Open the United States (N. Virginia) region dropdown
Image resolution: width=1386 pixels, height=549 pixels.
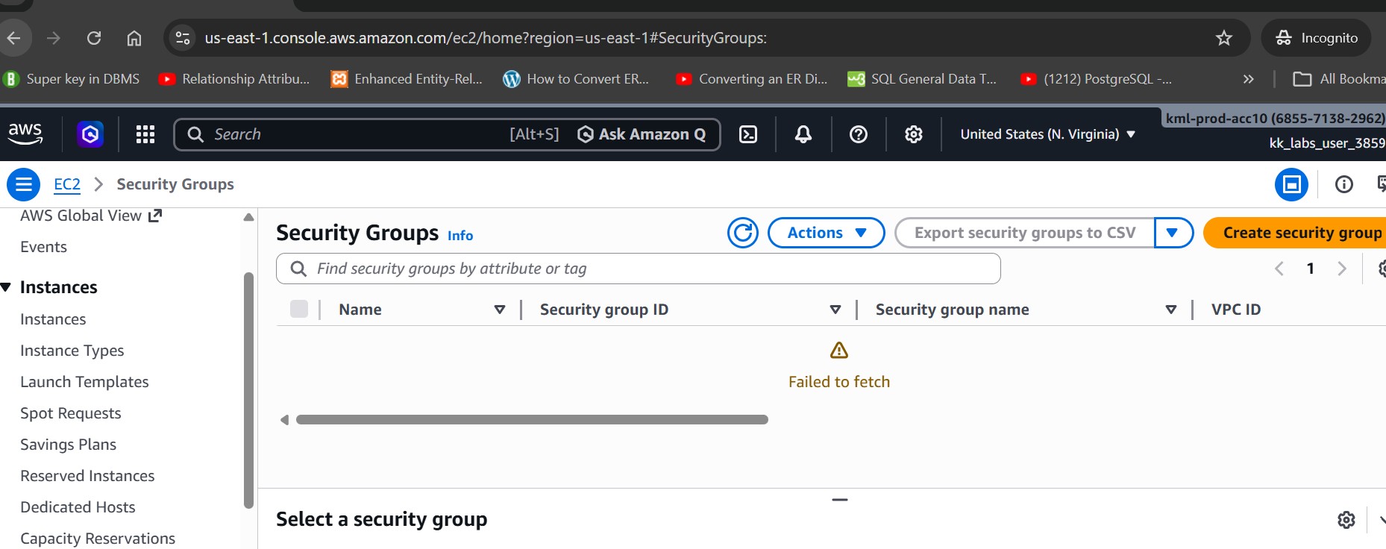[1047, 134]
